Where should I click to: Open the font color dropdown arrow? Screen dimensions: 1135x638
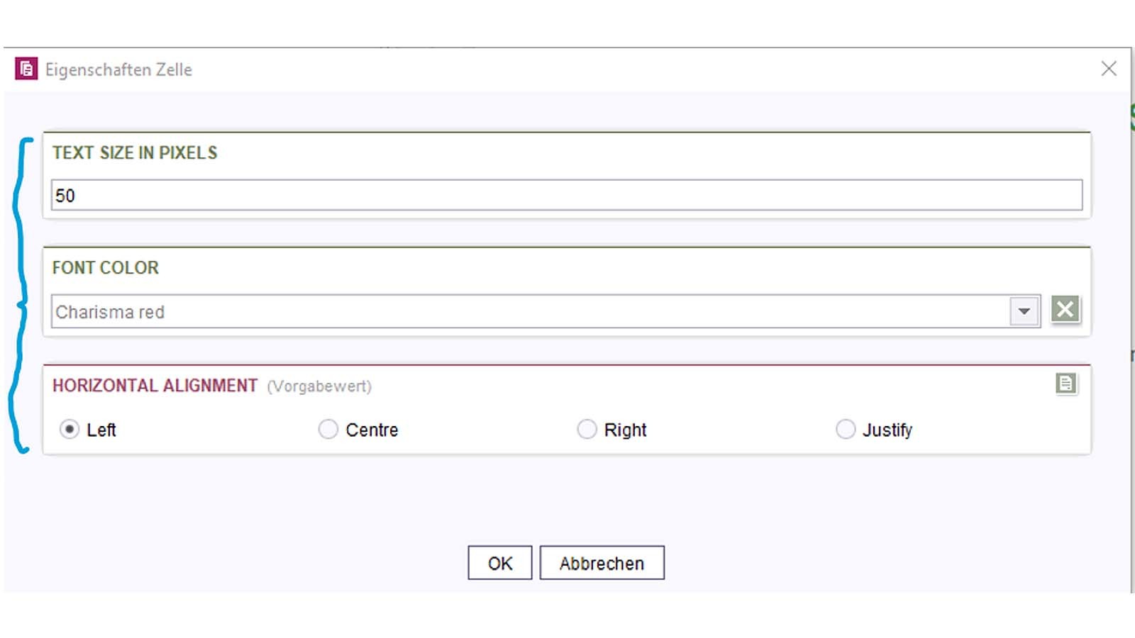[1024, 311]
